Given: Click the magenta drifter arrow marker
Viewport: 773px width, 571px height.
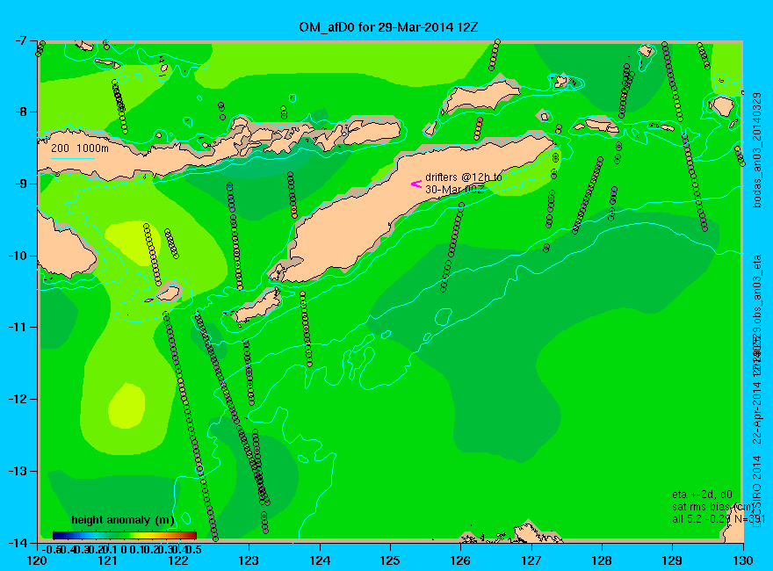Looking at the screenshot, I should pos(416,184).
